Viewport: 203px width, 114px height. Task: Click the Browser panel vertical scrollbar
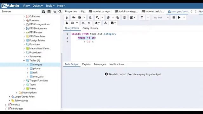pos(62,80)
